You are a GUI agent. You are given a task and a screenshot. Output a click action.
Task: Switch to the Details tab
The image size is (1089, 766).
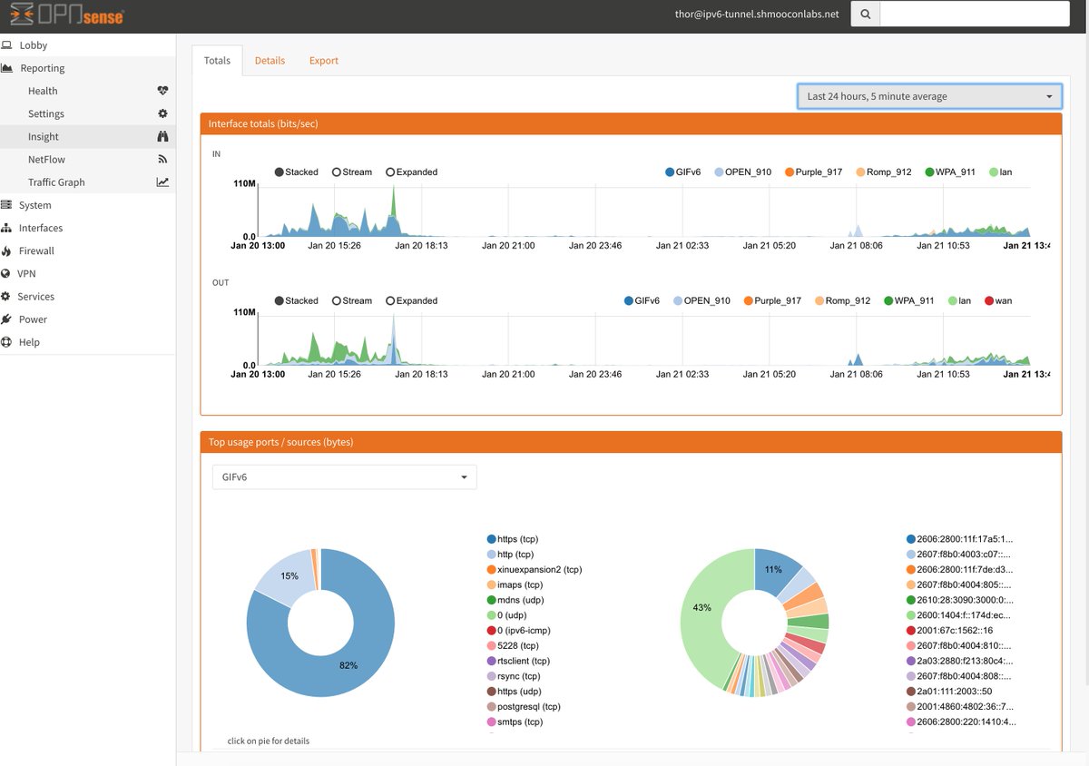[270, 61]
